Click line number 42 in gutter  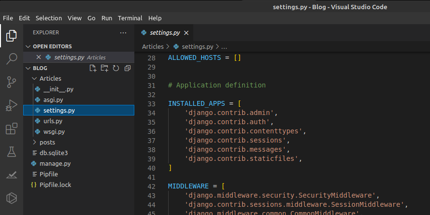[151, 186]
